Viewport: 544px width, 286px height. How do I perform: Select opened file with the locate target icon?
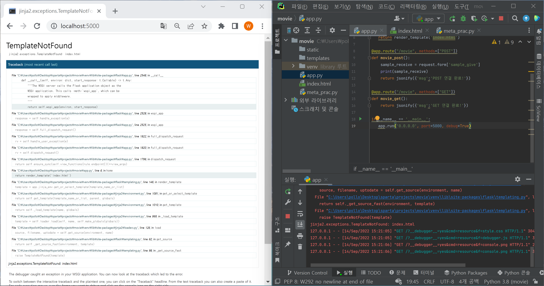point(296,30)
